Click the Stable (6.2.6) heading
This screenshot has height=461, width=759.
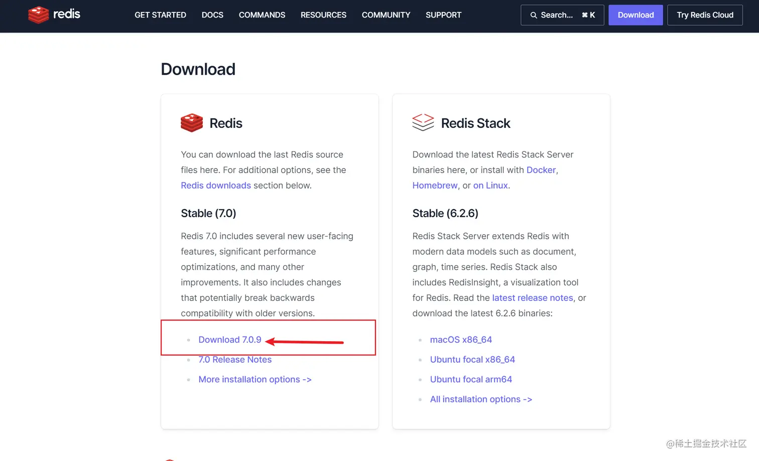pyautogui.click(x=445, y=213)
